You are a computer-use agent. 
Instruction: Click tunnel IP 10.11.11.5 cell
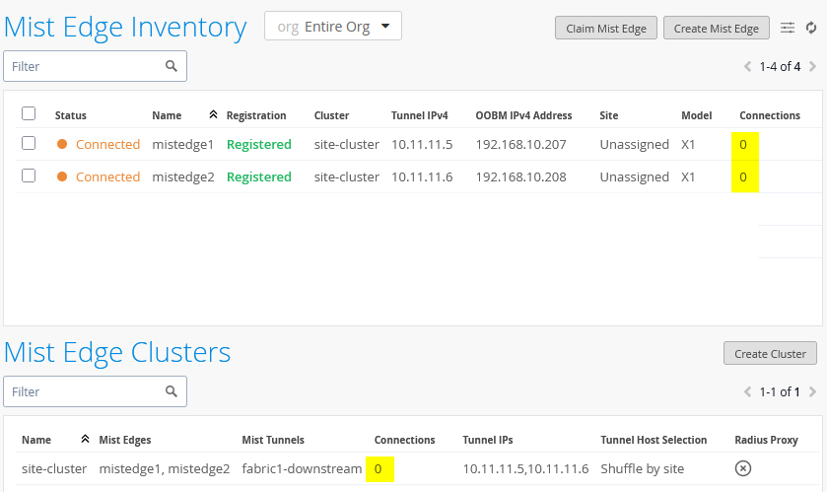(422, 145)
